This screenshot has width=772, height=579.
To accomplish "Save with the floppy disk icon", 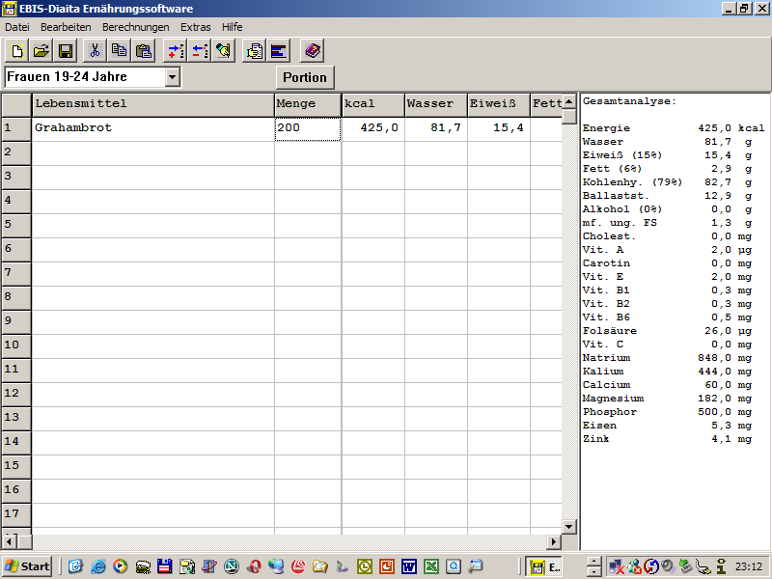I will (66, 51).
